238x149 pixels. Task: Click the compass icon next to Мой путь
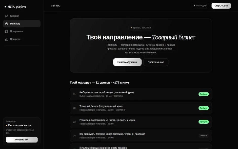click(x=7, y=24)
